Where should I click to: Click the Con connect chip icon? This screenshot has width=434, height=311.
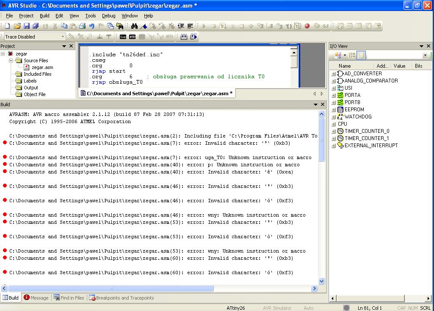tap(123, 37)
